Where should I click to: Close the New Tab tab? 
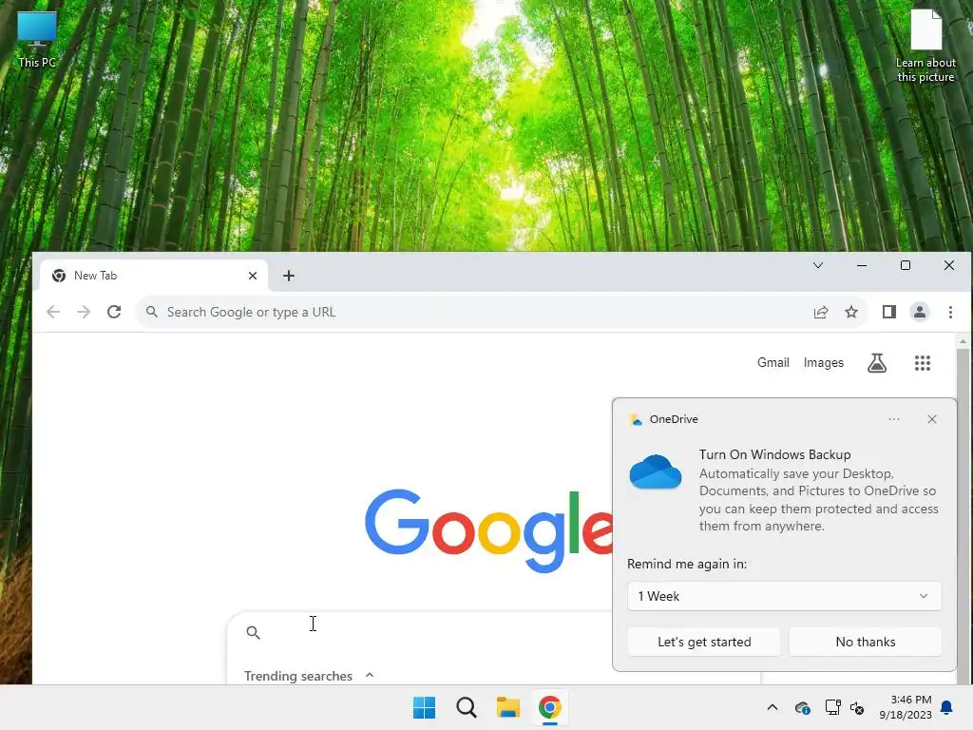tap(253, 276)
